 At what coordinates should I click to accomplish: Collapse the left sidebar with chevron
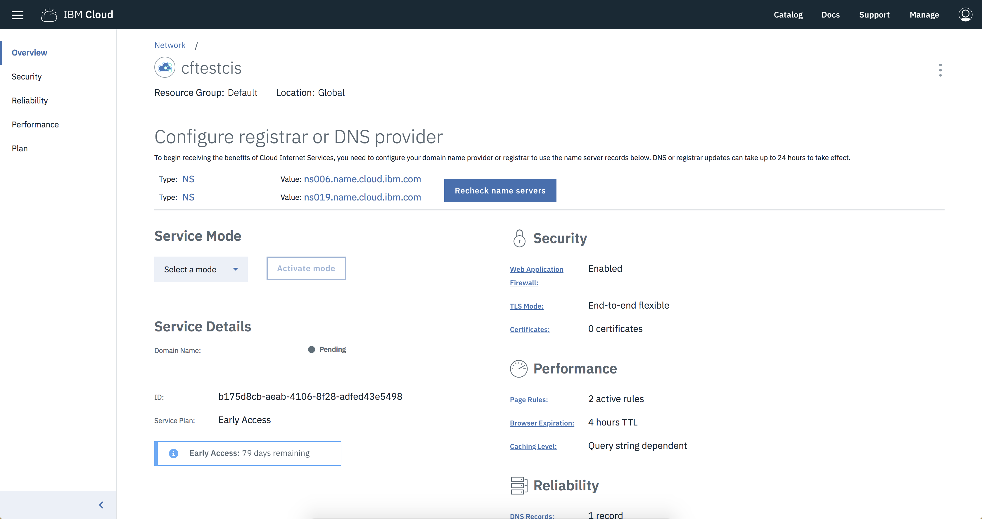[101, 505]
